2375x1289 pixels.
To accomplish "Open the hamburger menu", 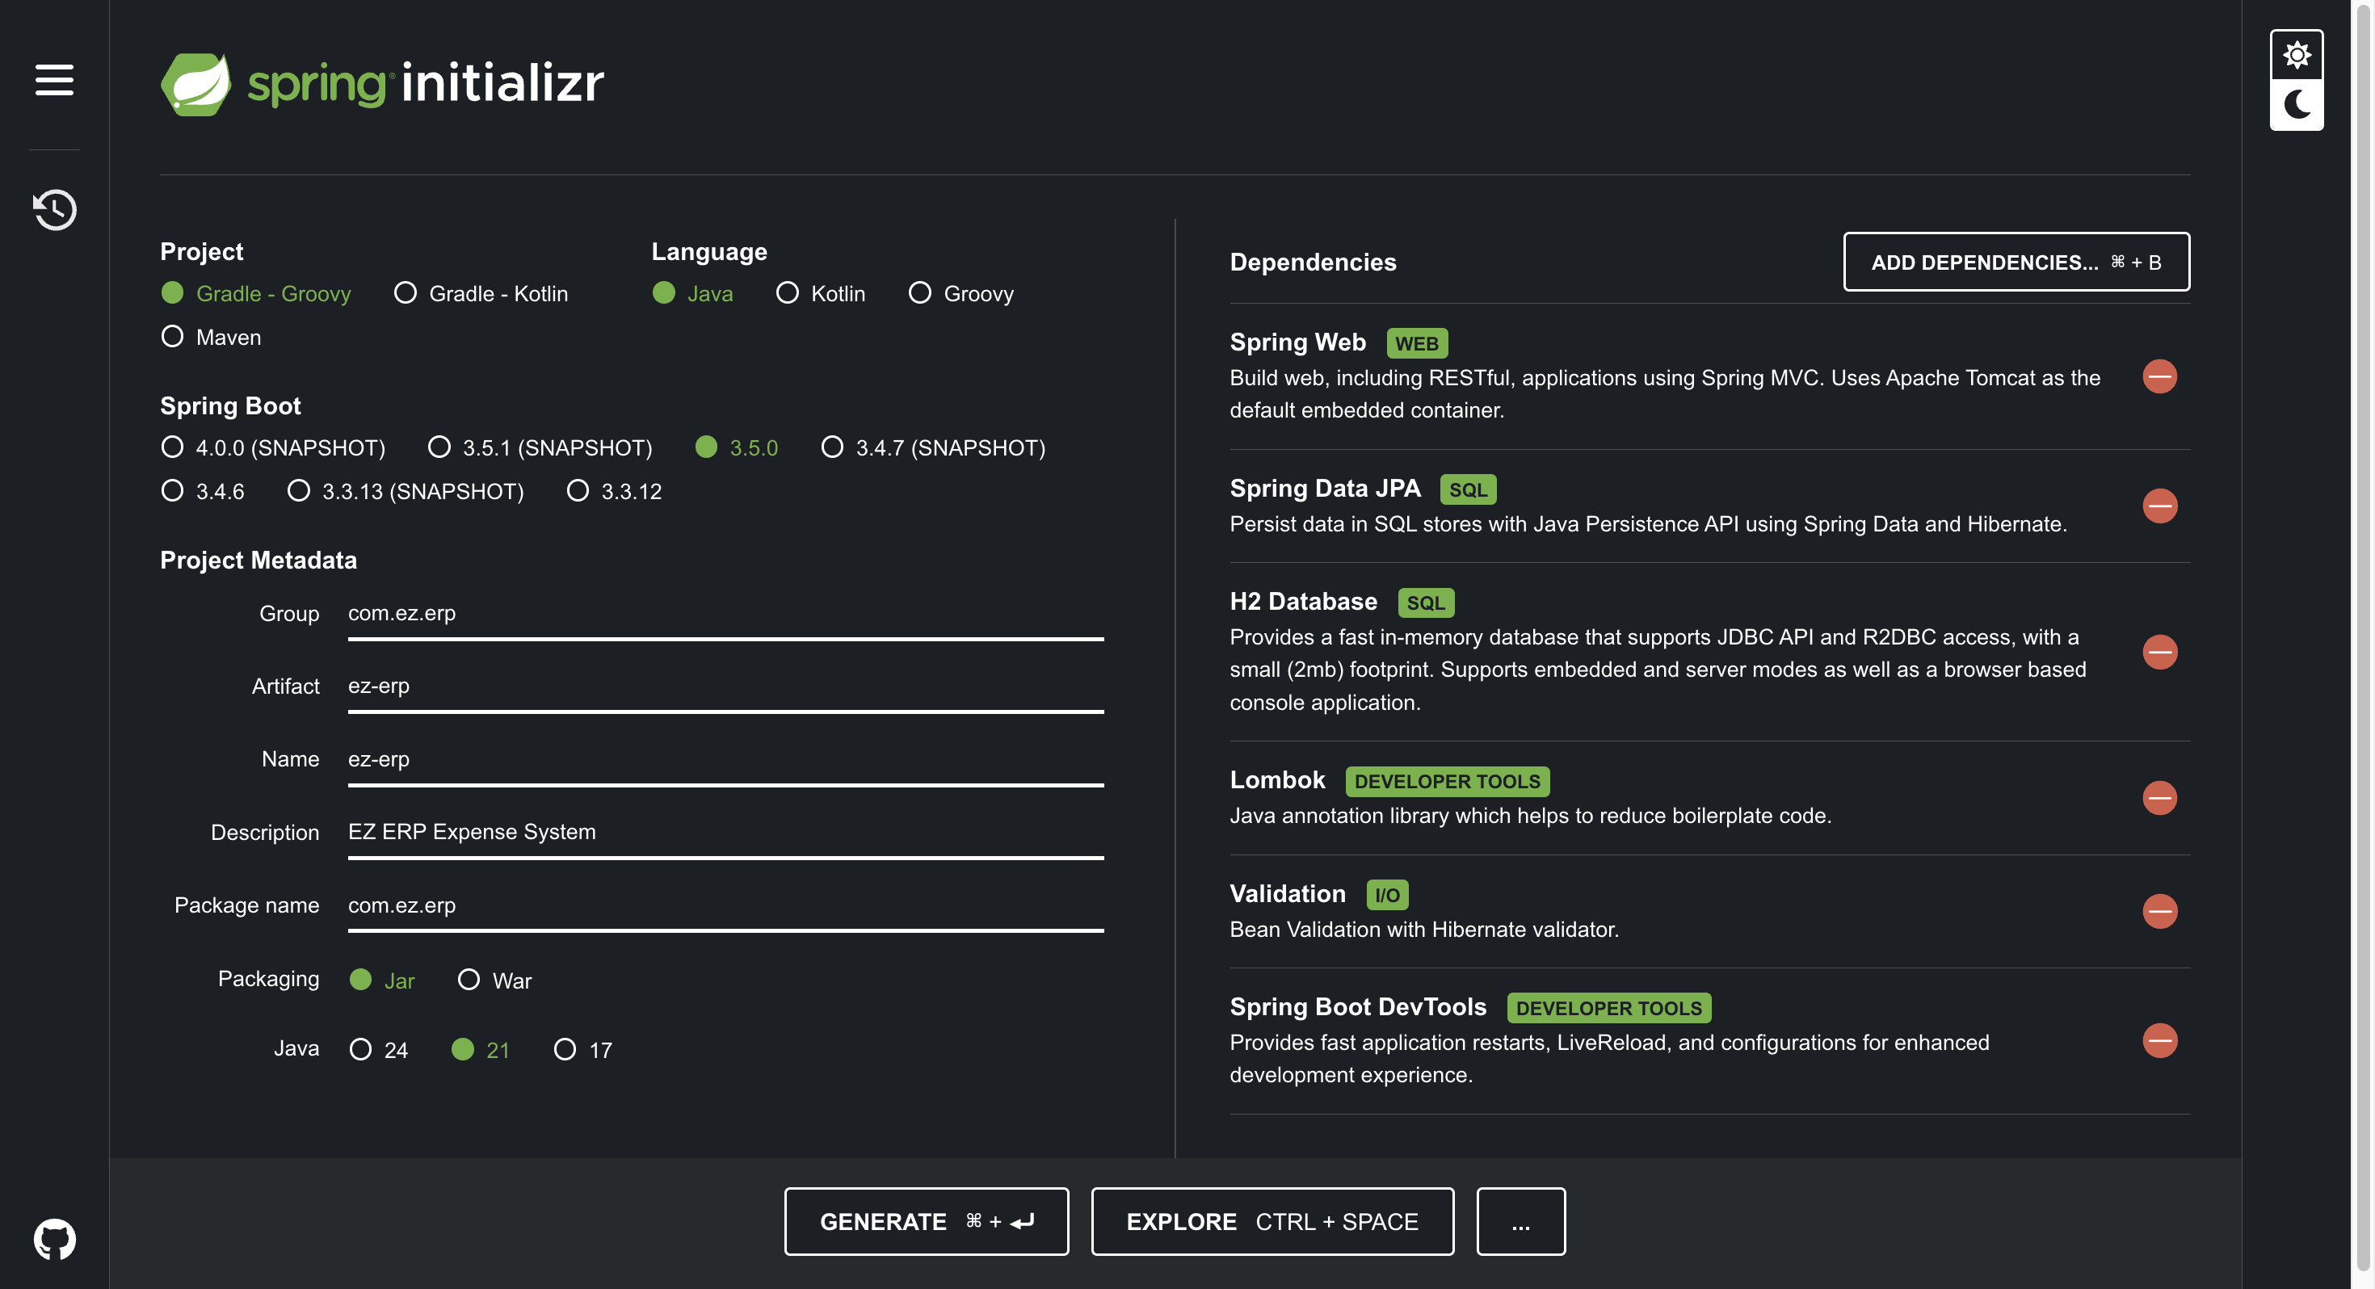I will coord(54,79).
